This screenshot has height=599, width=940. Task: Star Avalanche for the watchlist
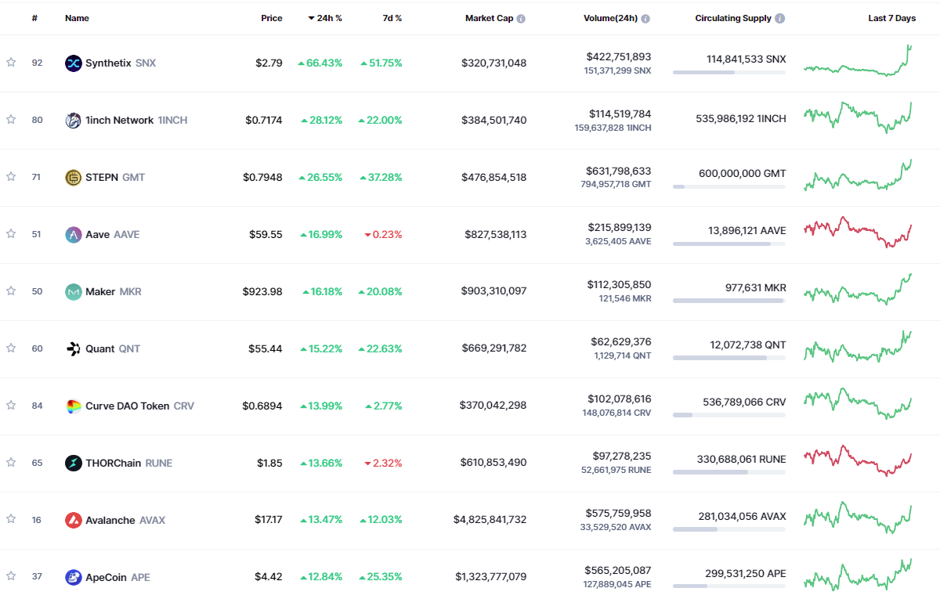point(11,520)
